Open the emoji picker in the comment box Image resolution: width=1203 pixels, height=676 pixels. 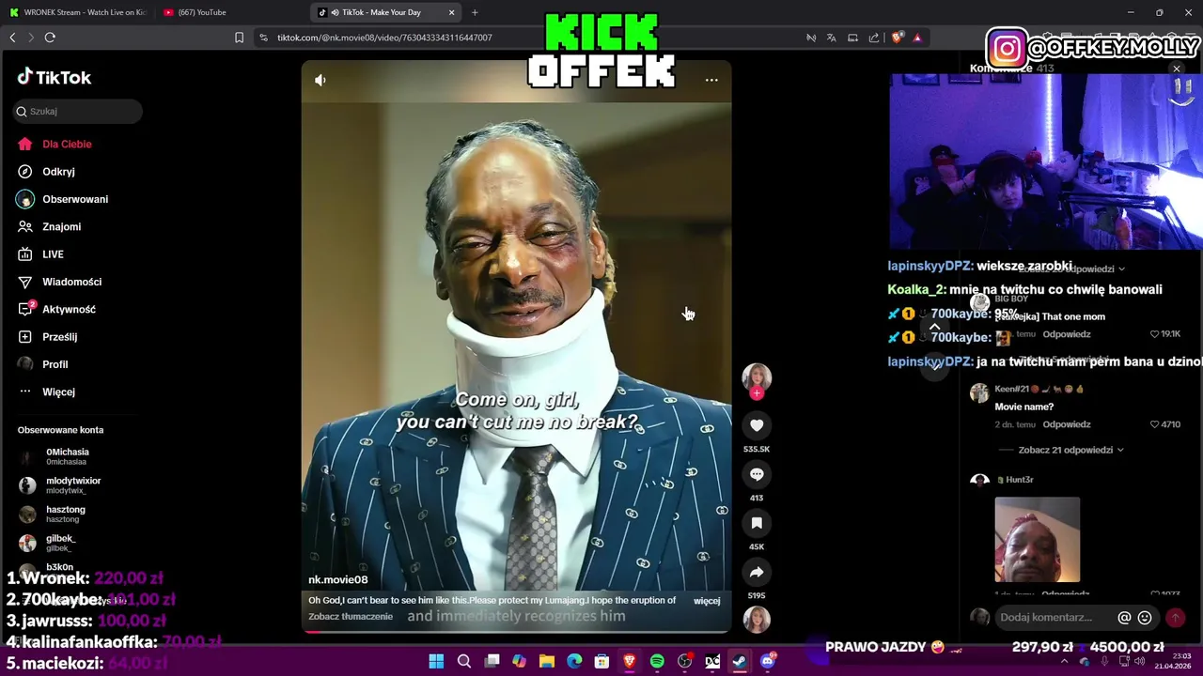1145,618
